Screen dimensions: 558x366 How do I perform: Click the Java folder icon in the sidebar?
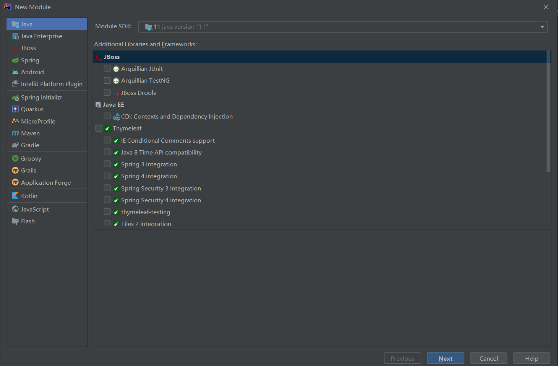point(15,24)
